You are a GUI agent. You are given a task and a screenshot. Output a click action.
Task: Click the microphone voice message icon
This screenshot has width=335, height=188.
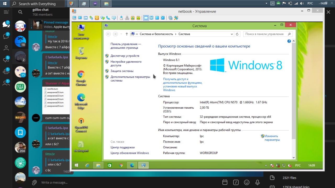coord(258,182)
